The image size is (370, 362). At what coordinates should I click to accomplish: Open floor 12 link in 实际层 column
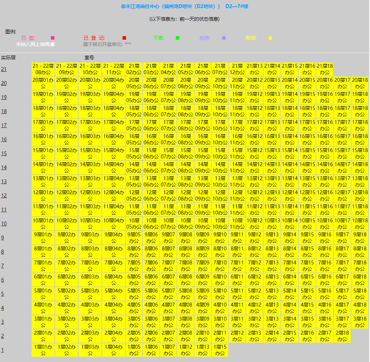click(4, 195)
